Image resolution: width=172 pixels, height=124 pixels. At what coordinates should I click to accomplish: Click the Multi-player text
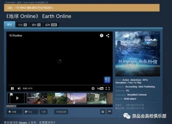pyautogui.click(x=130, y=99)
